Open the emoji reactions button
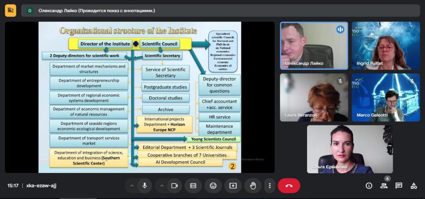The width and height of the screenshot is (425, 199). 213,186
